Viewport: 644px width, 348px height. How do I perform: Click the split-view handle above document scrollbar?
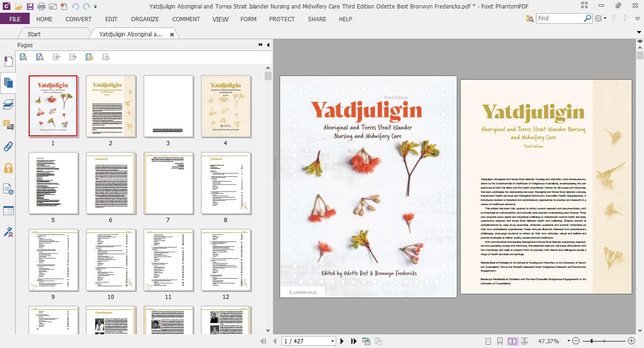(640, 41)
